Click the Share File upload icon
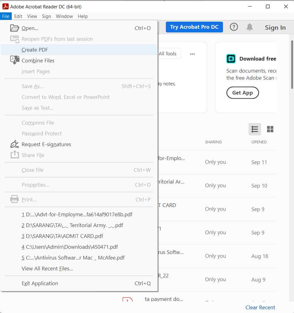 (x=15, y=155)
